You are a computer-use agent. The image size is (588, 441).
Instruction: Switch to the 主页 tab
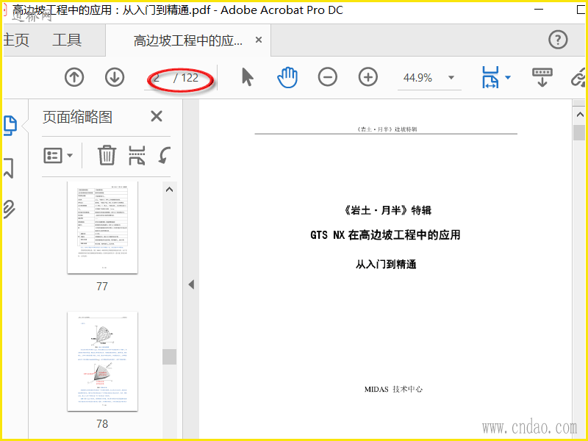[15, 40]
